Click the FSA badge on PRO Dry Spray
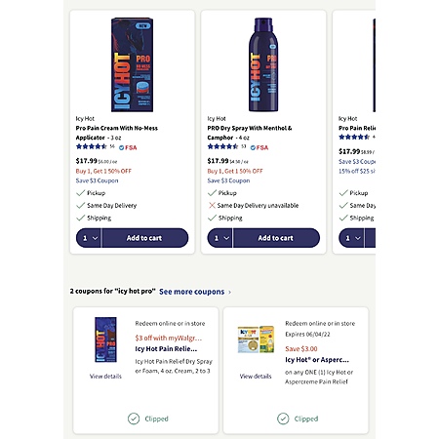Viewport: 439px width, 439px height. 259,147
